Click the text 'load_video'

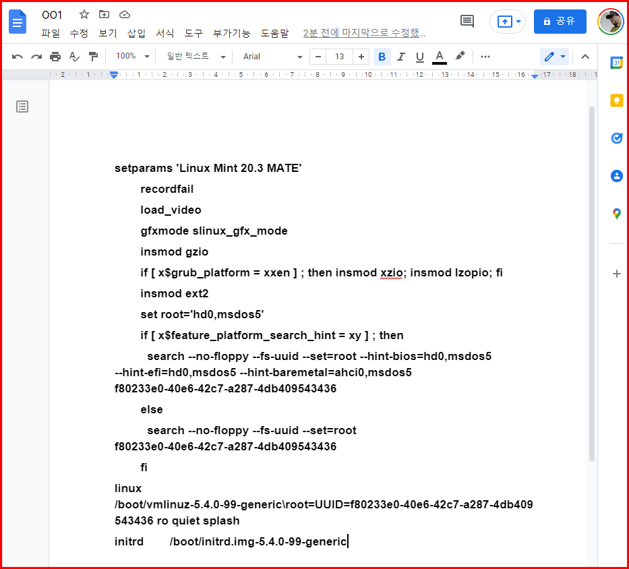click(x=171, y=210)
